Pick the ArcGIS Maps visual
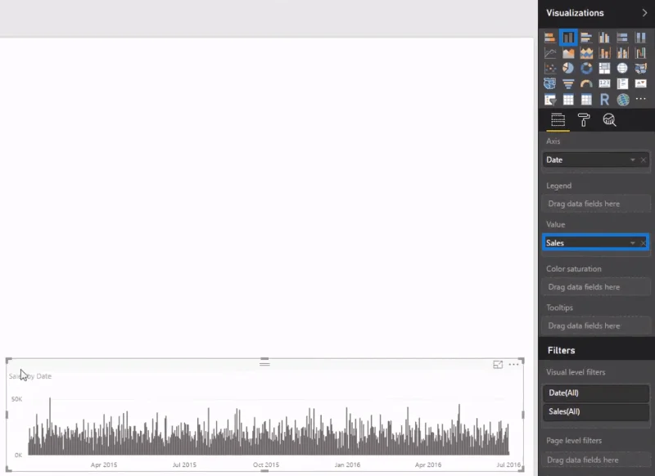The width and height of the screenshot is (655, 476). 622,100
